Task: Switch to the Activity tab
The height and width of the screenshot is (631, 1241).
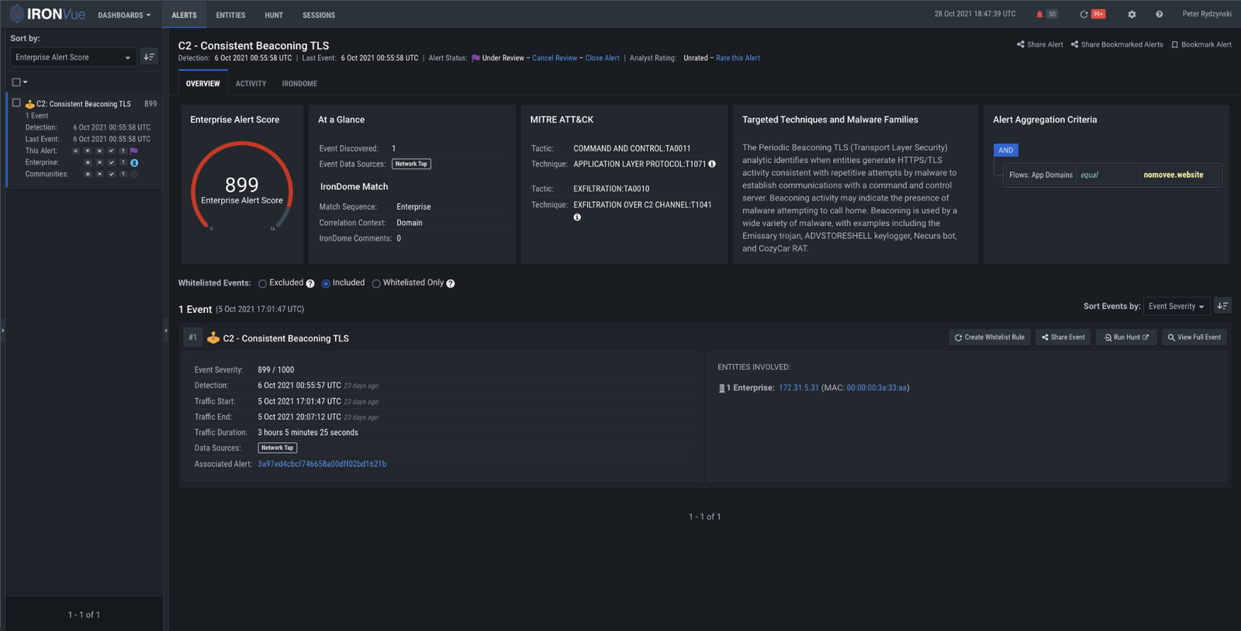Action: click(x=251, y=83)
